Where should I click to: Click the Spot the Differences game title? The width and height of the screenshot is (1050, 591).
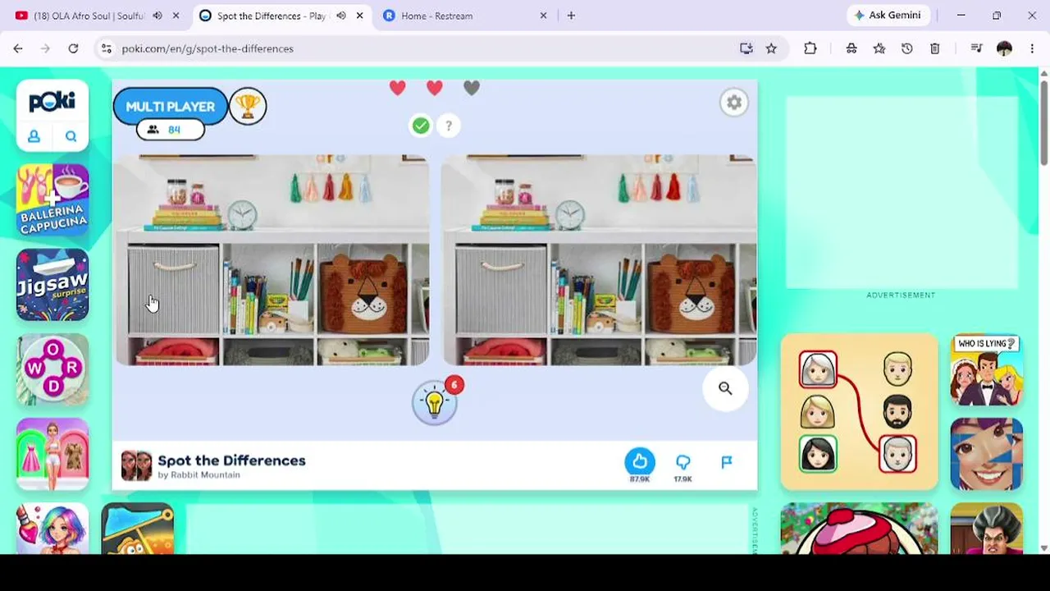(231, 460)
